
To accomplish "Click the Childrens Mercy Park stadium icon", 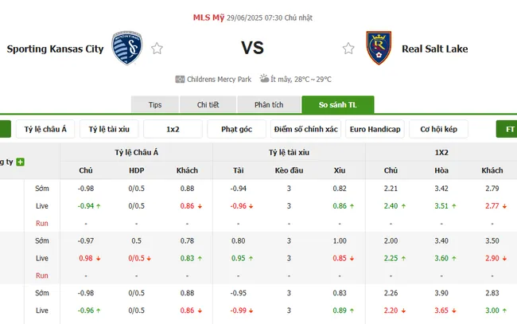I will 180,80.
